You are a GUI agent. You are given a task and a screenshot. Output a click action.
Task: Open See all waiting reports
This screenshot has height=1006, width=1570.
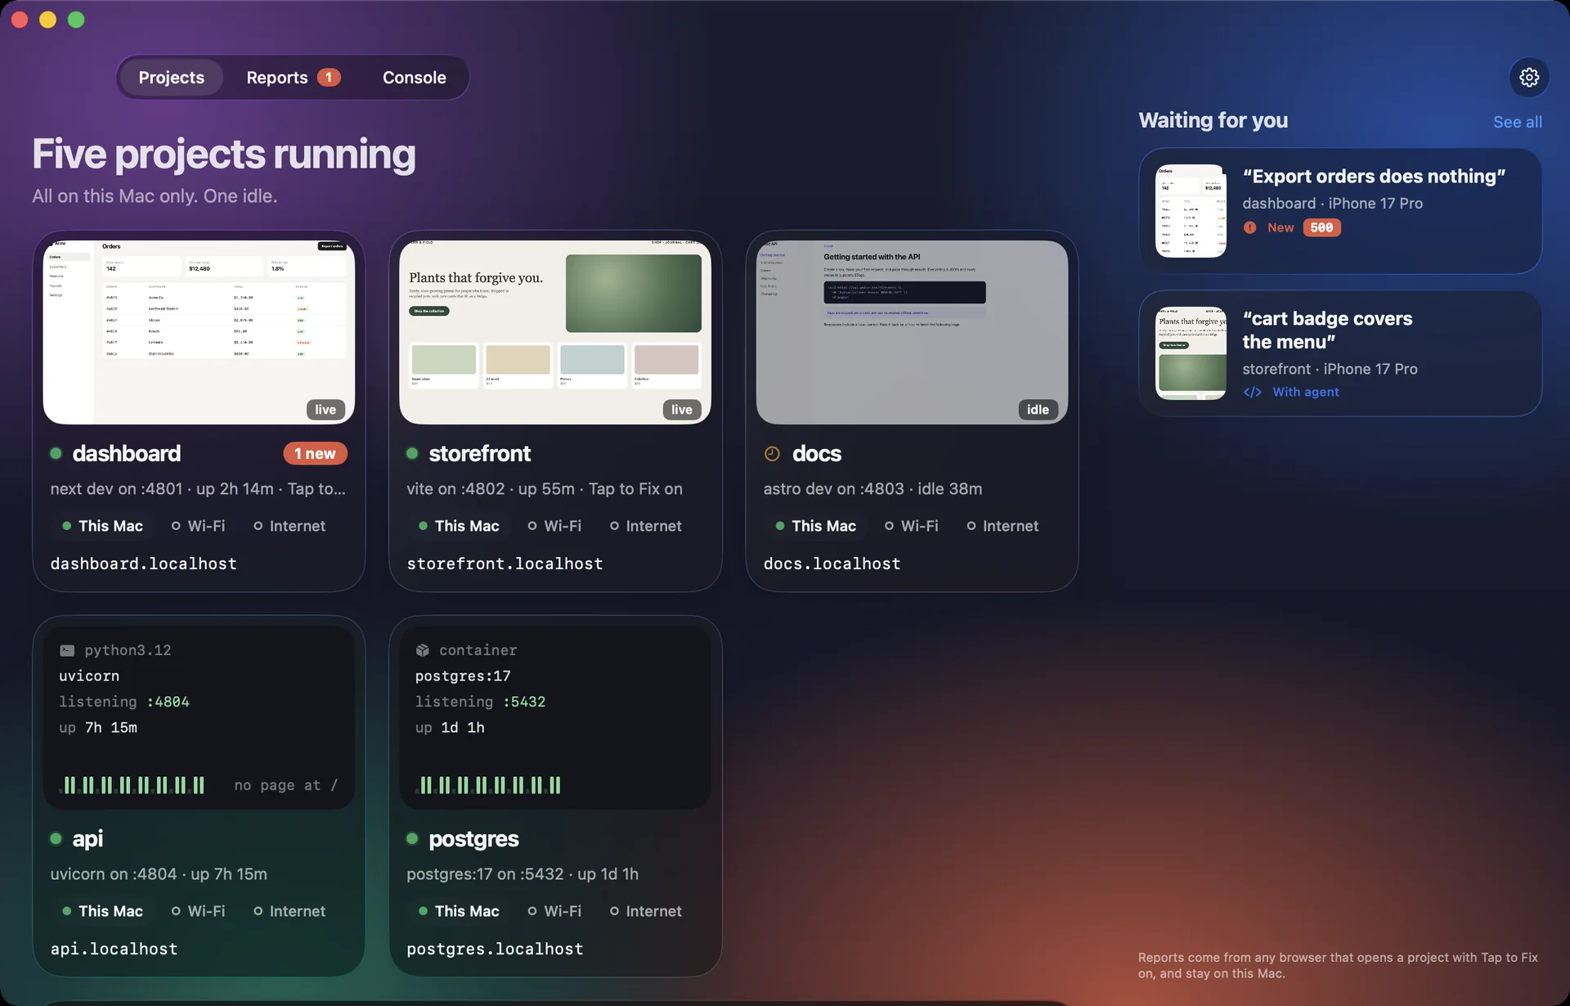tap(1518, 122)
